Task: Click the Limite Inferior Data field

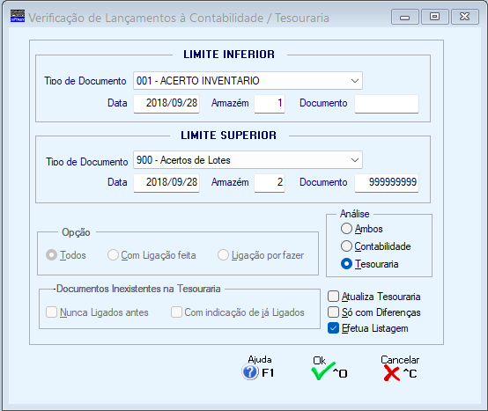Action: [166, 104]
